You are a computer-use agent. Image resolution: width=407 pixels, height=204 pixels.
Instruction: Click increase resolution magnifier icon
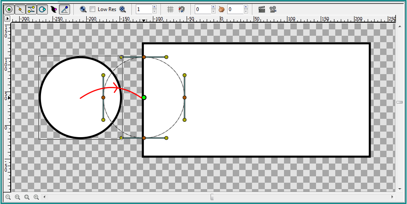[x=123, y=9]
